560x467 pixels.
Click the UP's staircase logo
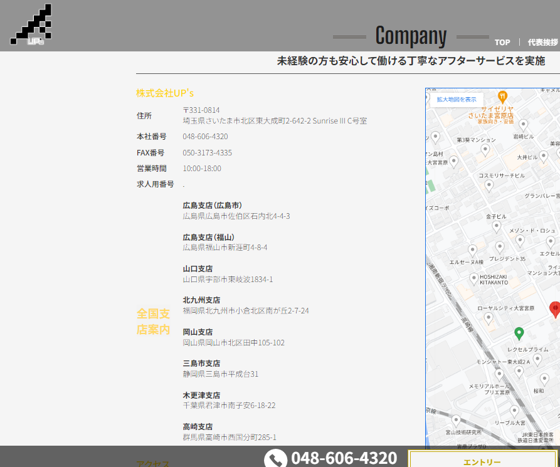click(31, 25)
